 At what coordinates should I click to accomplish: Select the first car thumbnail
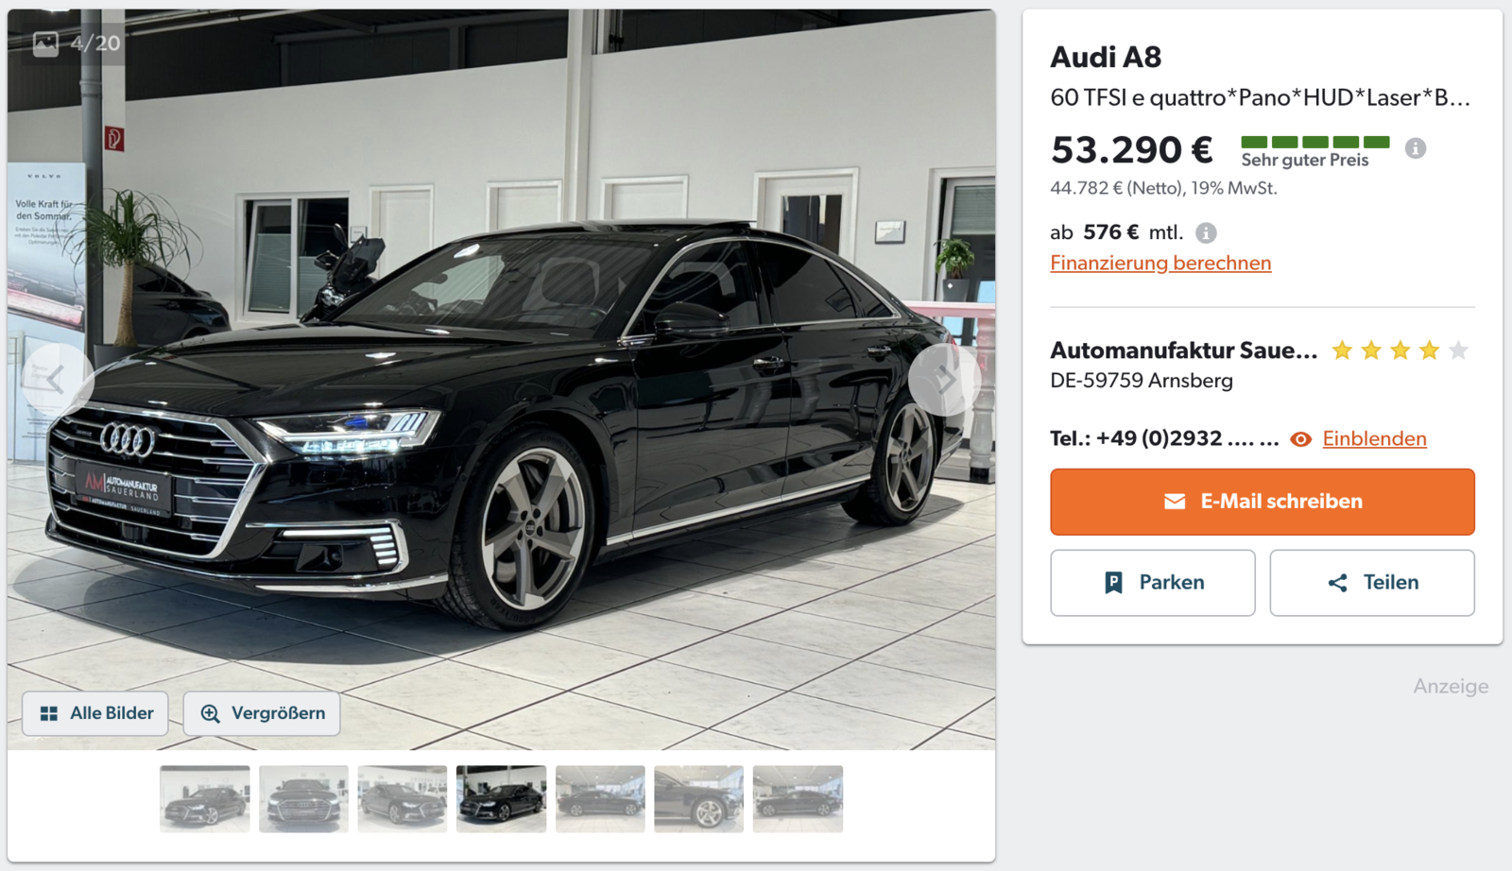click(x=205, y=799)
